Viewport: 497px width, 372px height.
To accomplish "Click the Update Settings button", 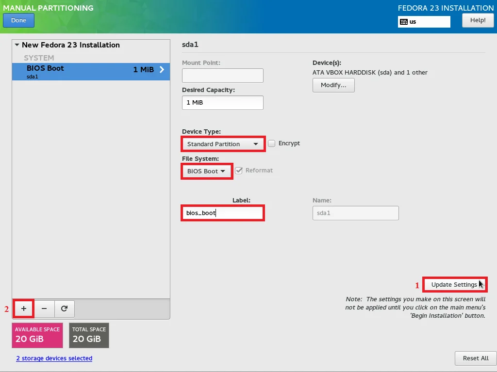I will point(454,284).
